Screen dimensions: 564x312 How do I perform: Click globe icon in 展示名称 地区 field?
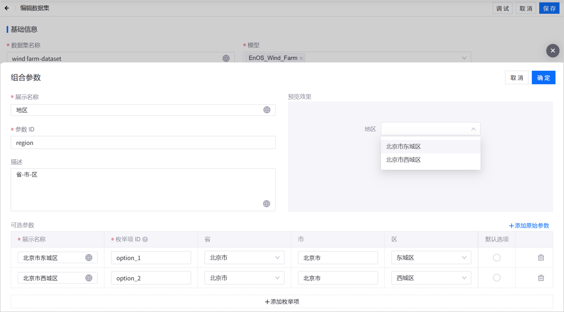(x=267, y=110)
